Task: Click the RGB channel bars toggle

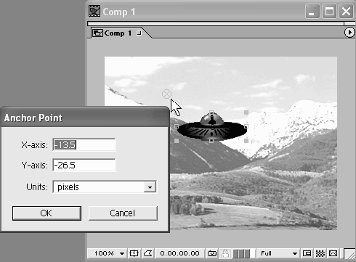Action: click(x=241, y=253)
